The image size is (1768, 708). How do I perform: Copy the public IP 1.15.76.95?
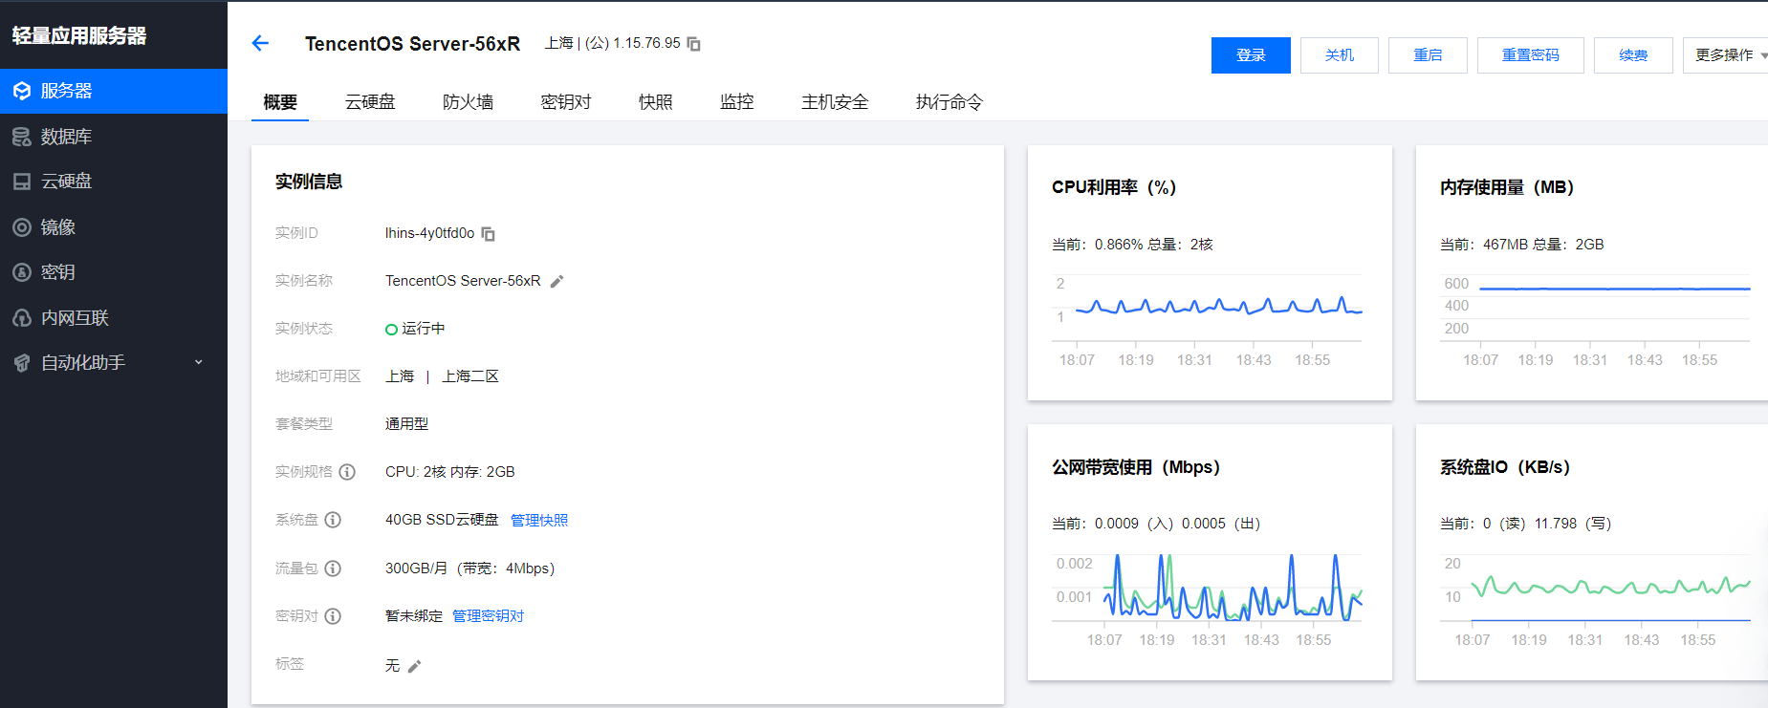point(694,44)
